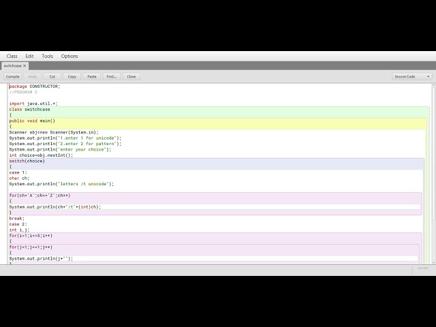This screenshot has height=327, width=436.
Task: Click the Compile button
Action: (12, 76)
